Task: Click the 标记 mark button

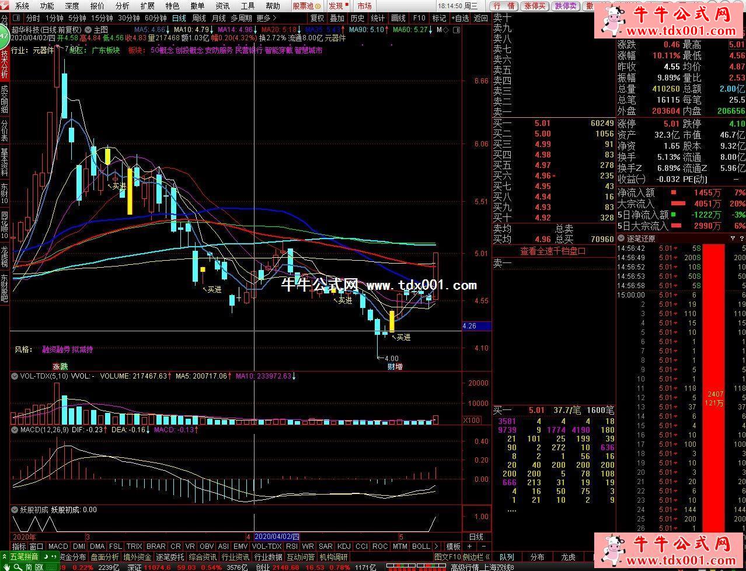Action: [438, 18]
